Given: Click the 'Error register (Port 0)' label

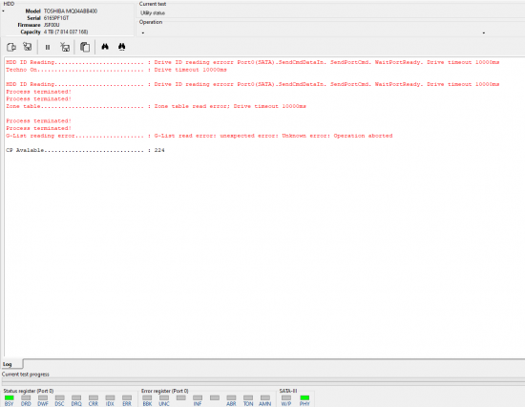Looking at the screenshot, I should [x=165, y=391].
